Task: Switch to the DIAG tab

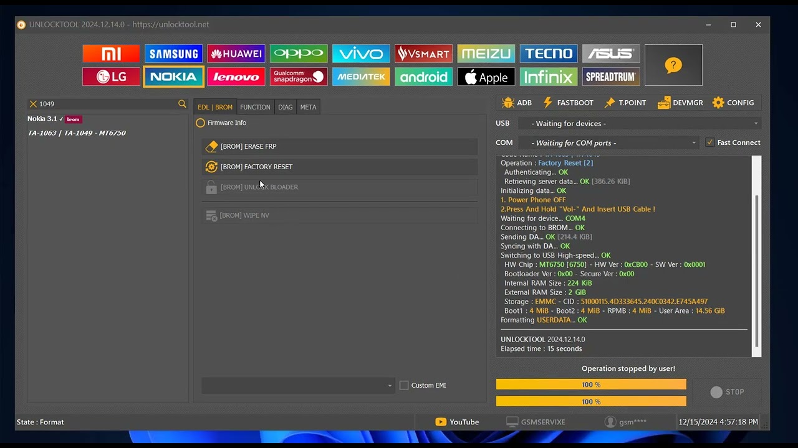Action: [286, 107]
